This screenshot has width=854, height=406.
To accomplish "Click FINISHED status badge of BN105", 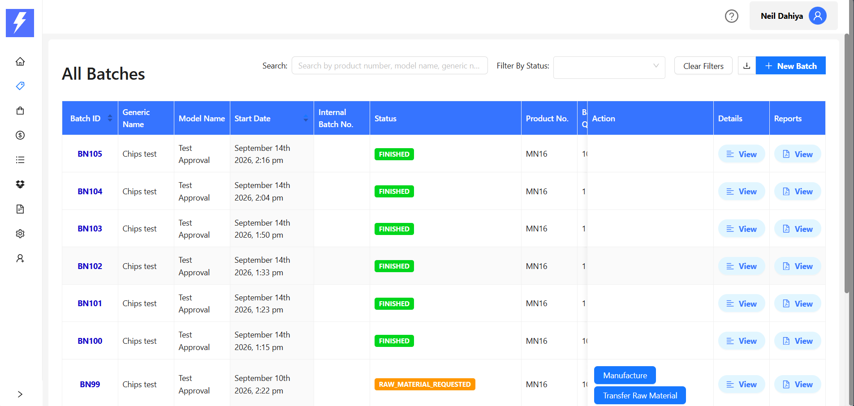I will (x=394, y=154).
